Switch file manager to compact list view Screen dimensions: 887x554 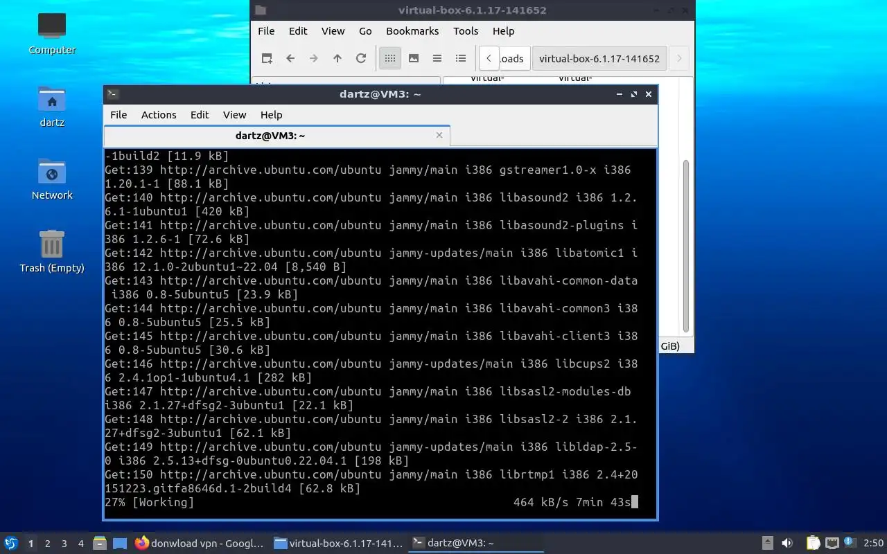click(x=437, y=58)
